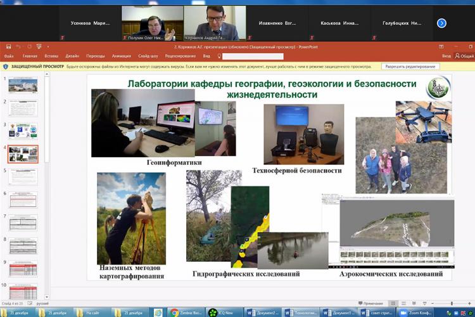
Task: Select slide 6 thumbnail
Action: pyautogui.click(x=23, y=200)
